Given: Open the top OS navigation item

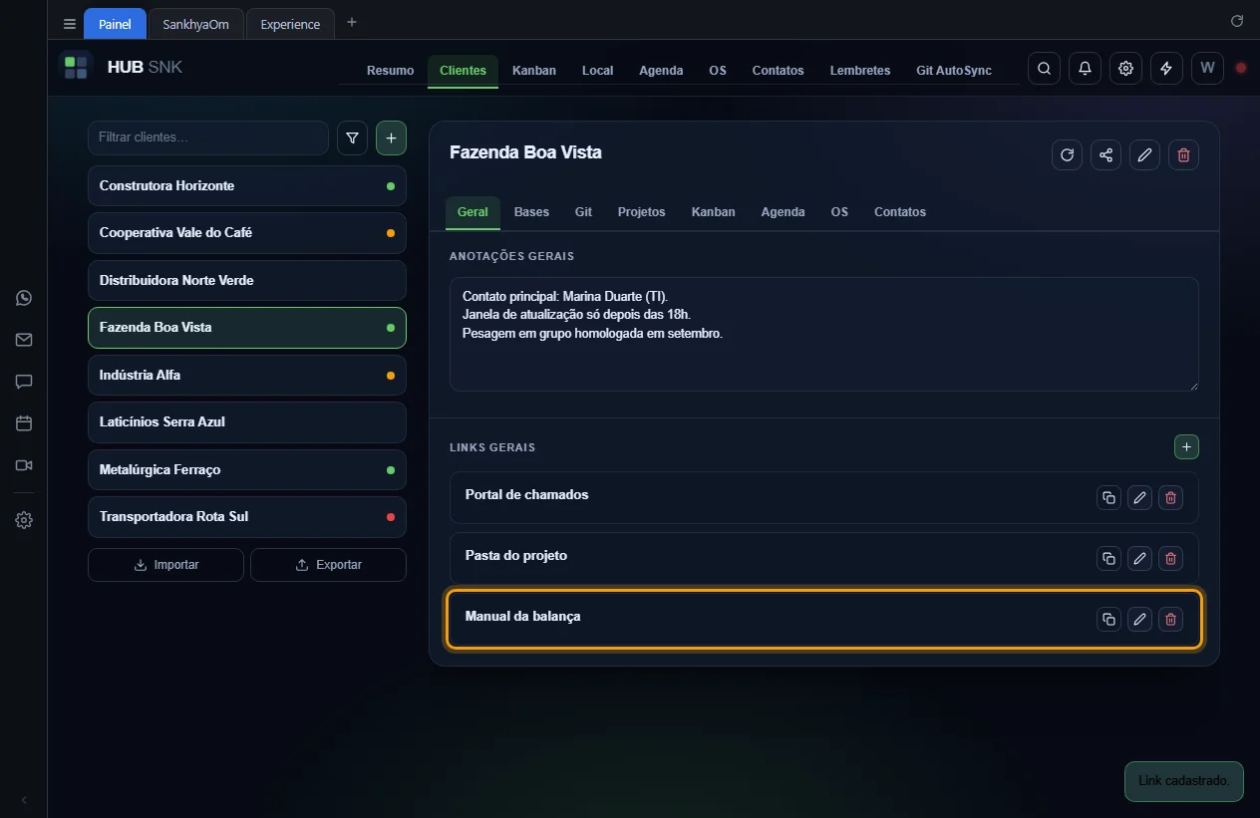Looking at the screenshot, I should click(x=718, y=70).
